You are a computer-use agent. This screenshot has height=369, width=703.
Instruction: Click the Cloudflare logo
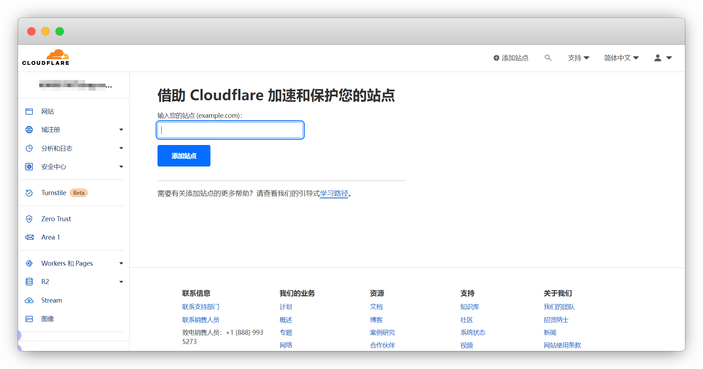pyautogui.click(x=46, y=58)
